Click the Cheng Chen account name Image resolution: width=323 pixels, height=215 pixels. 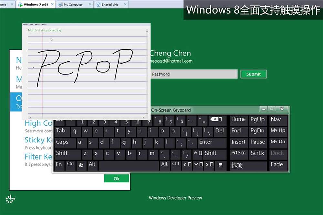coord(170,53)
